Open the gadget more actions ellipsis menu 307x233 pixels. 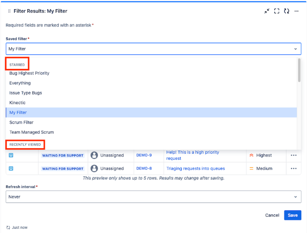click(x=297, y=11)
